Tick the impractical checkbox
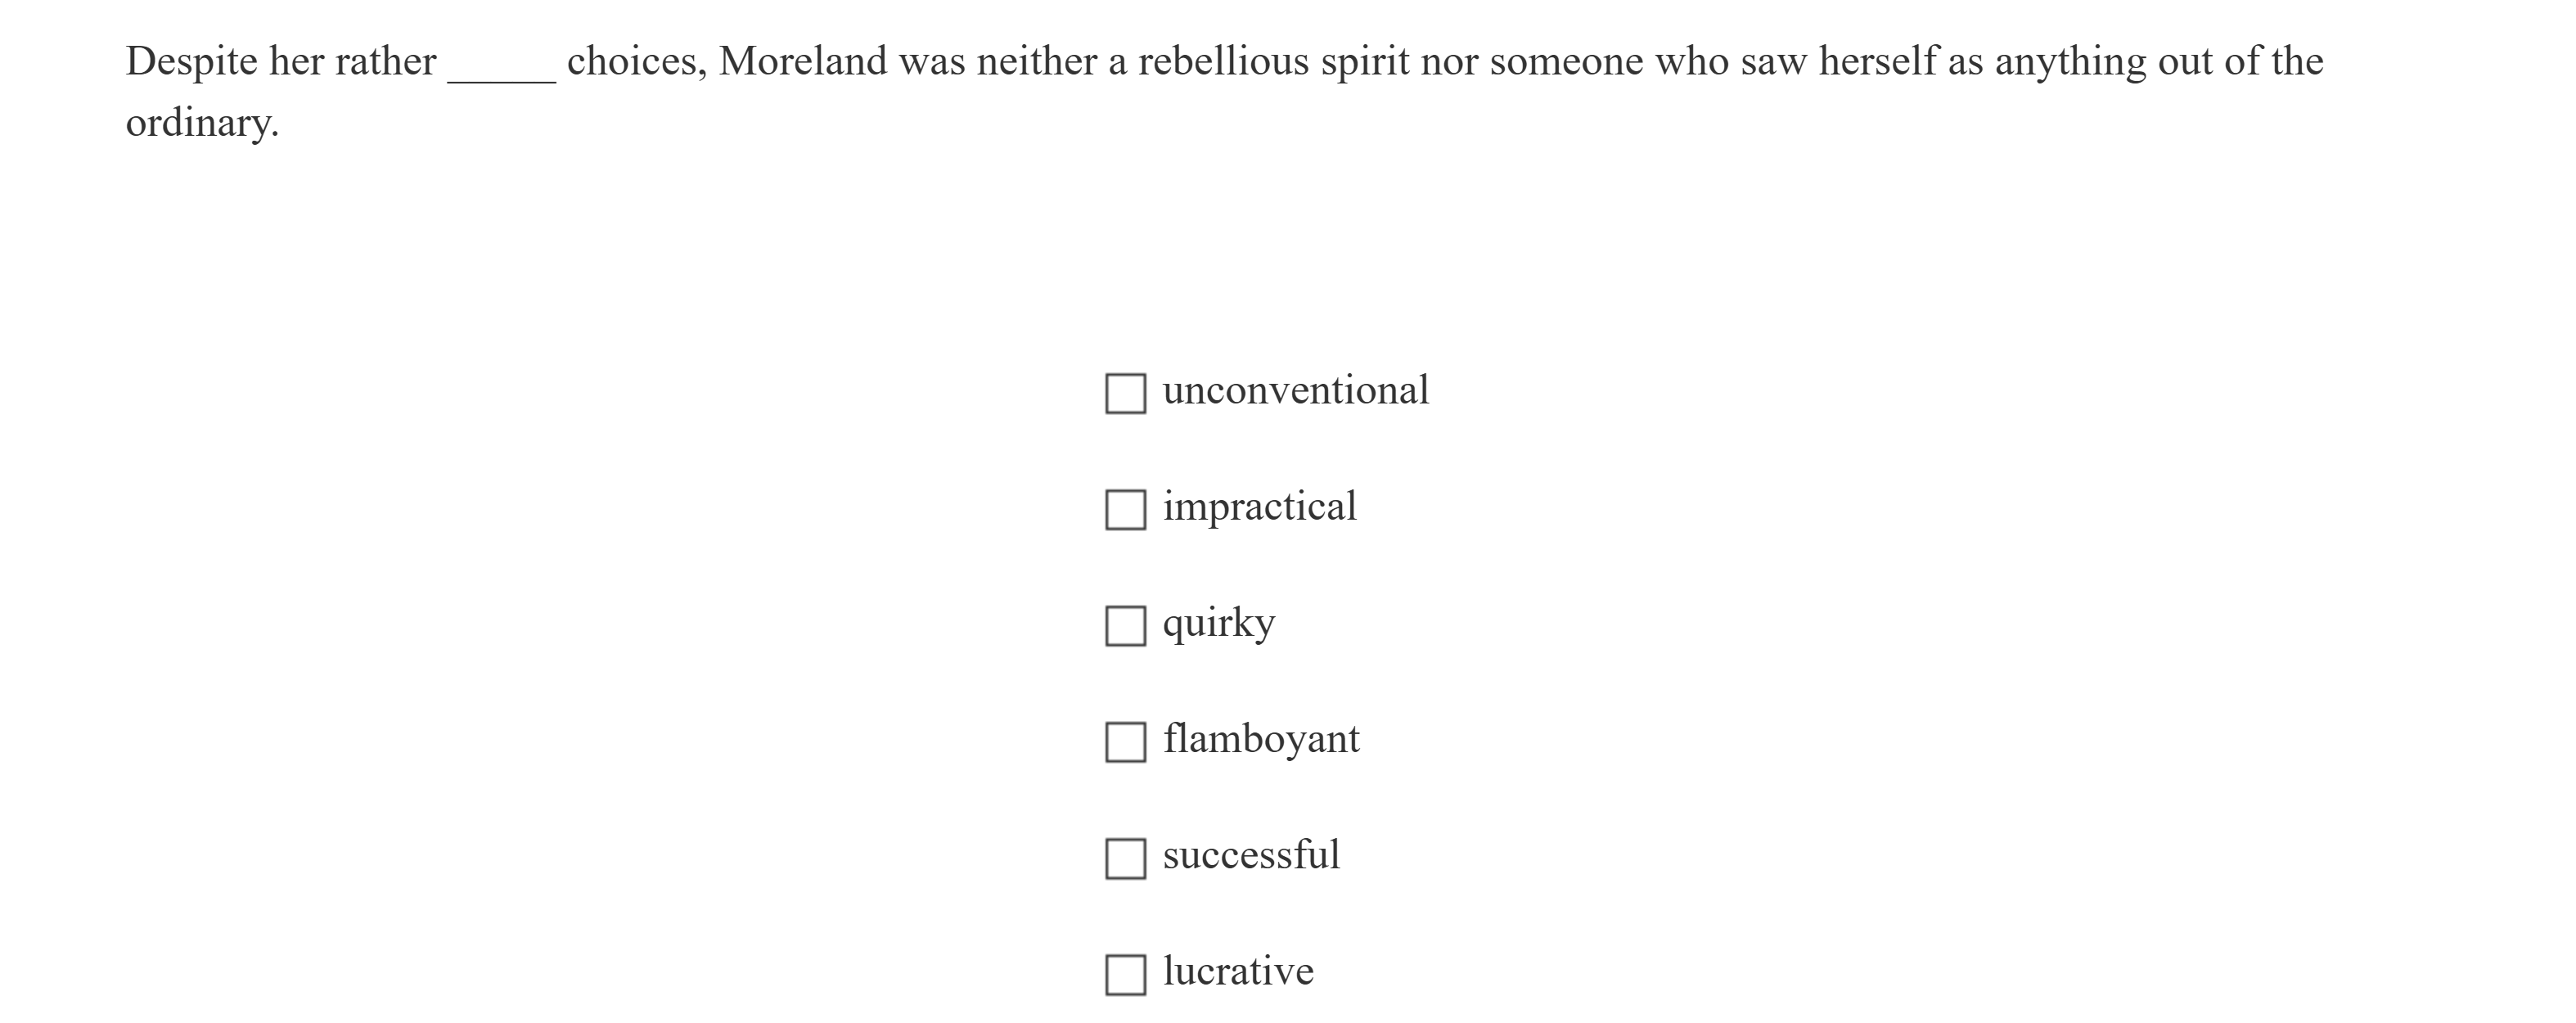 [1125, 509]
